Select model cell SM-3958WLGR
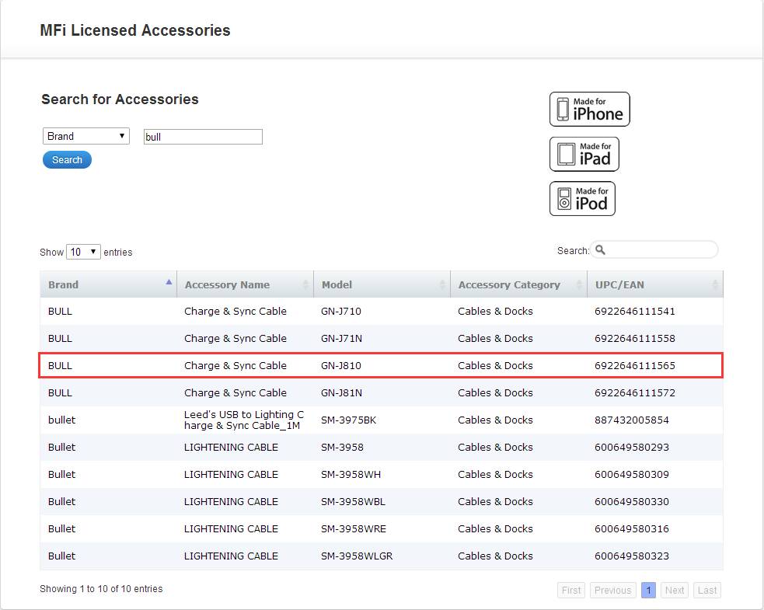 (357, 556)
